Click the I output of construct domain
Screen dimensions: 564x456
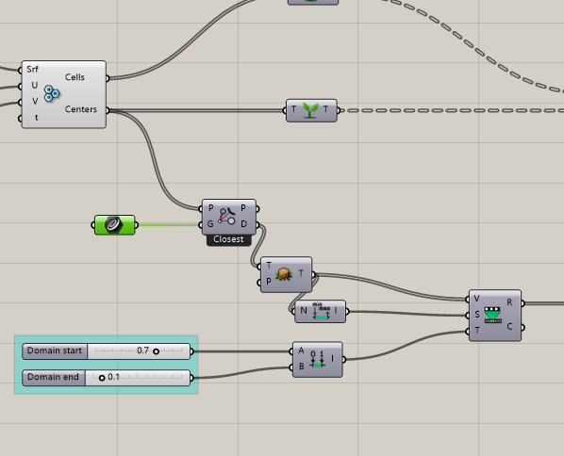pos(332,359)
